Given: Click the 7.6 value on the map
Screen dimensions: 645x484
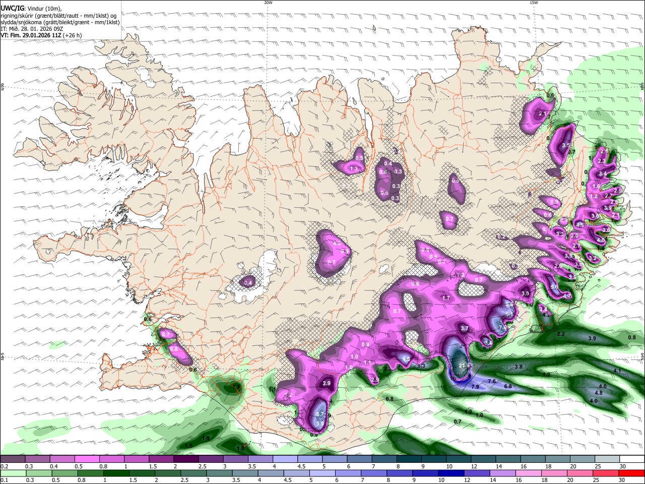Looking at the screenshot, I should point(492,381).
